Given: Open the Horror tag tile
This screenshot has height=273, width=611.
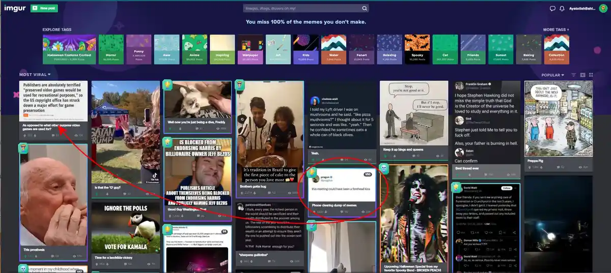Looking at the screenshot, I should 110,49.
